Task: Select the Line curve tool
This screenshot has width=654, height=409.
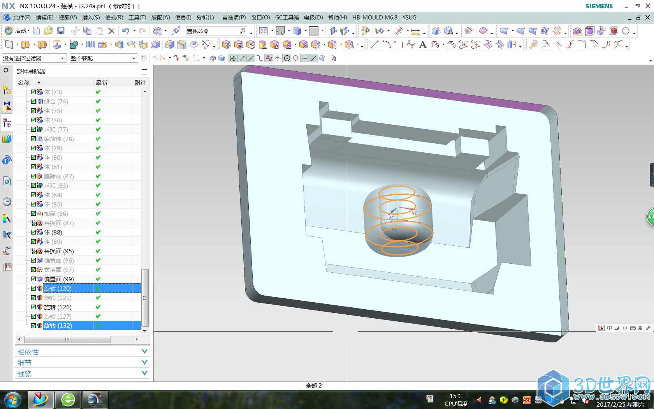Action: 374,44
